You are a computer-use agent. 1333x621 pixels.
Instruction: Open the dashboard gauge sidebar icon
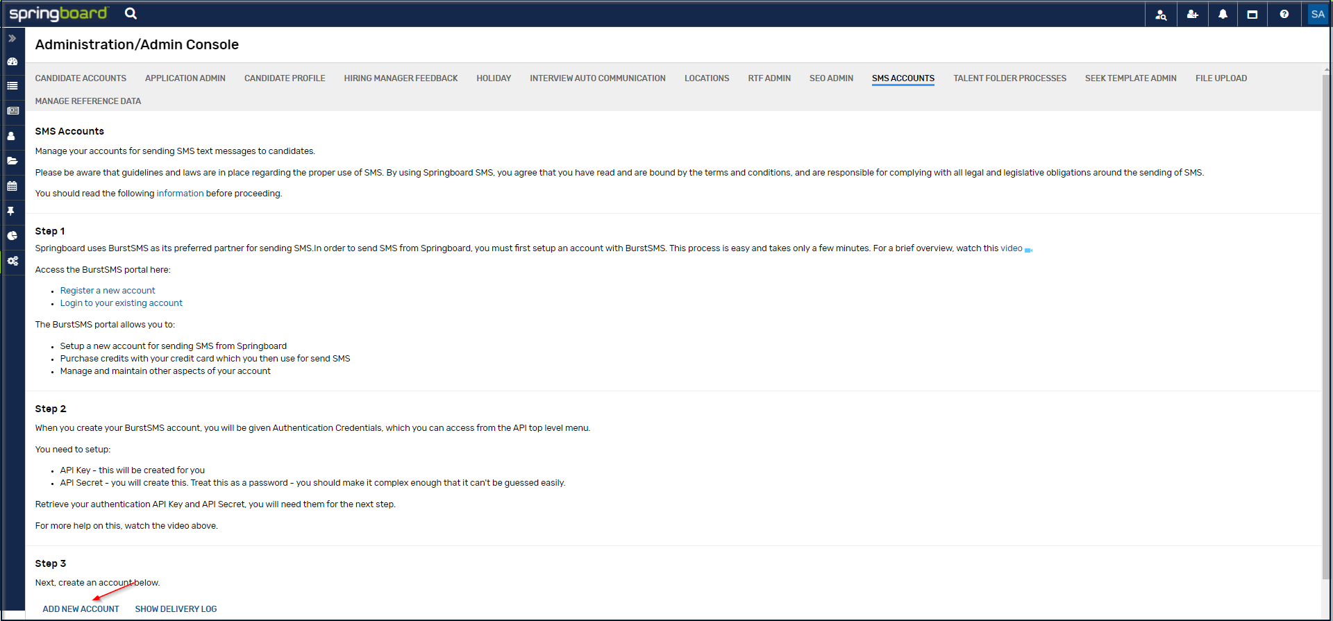tap(12, 61)
